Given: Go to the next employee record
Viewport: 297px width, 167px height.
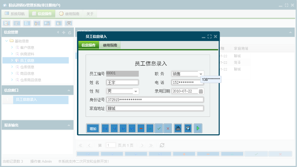Looking at the screenshot, I should pos(123,128).
